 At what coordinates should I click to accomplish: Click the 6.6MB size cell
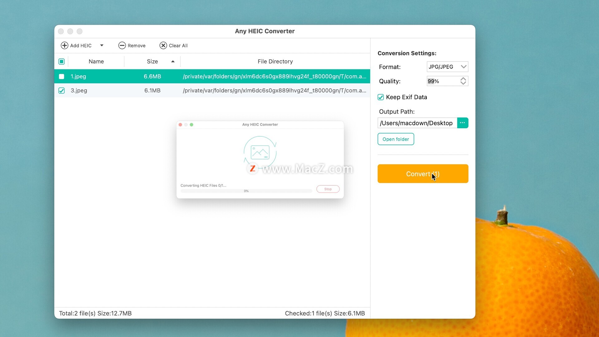point(152,76)
